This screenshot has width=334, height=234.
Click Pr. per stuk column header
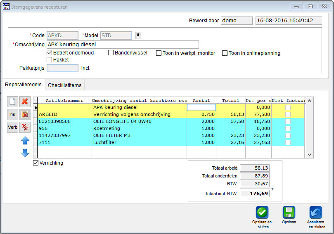coord(258,101)
